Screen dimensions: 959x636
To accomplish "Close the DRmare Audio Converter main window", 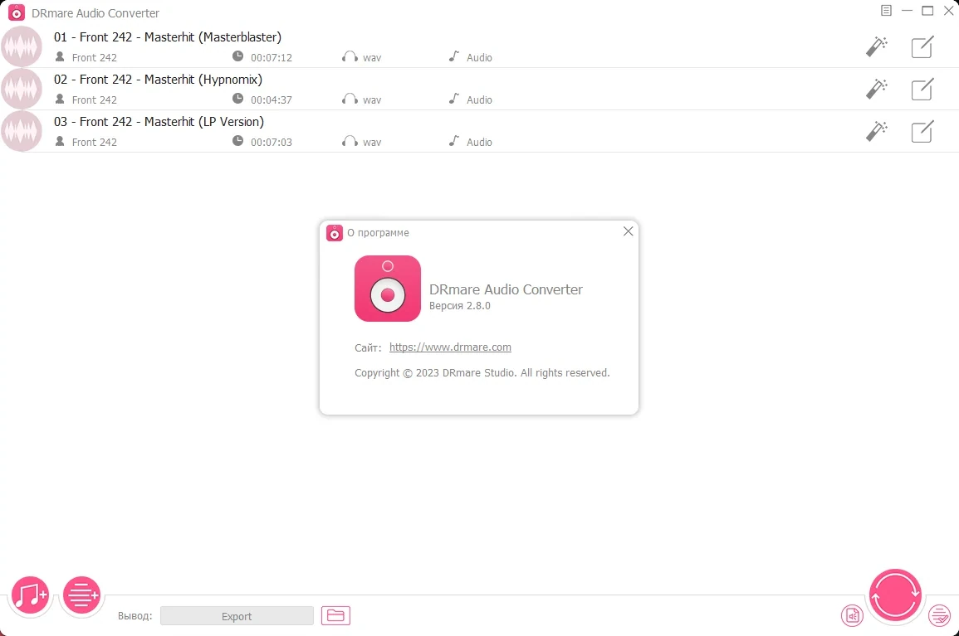I will click(948, 11).
